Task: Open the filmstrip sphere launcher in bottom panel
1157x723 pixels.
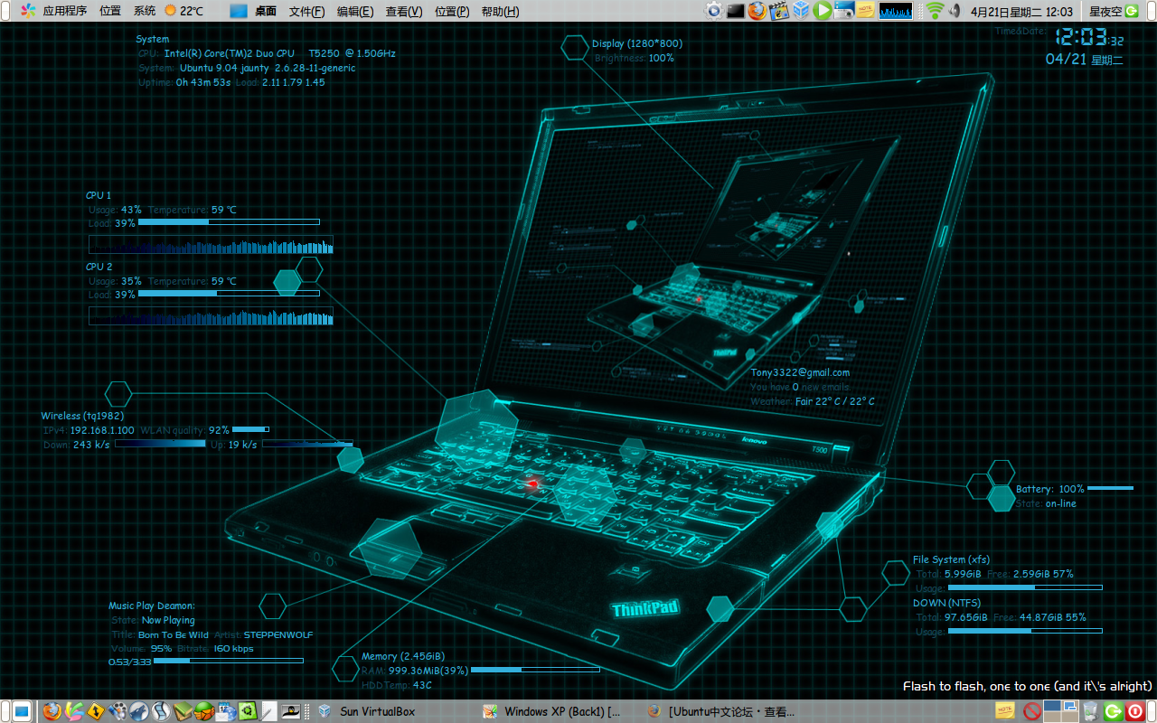Action: [161, 711]
